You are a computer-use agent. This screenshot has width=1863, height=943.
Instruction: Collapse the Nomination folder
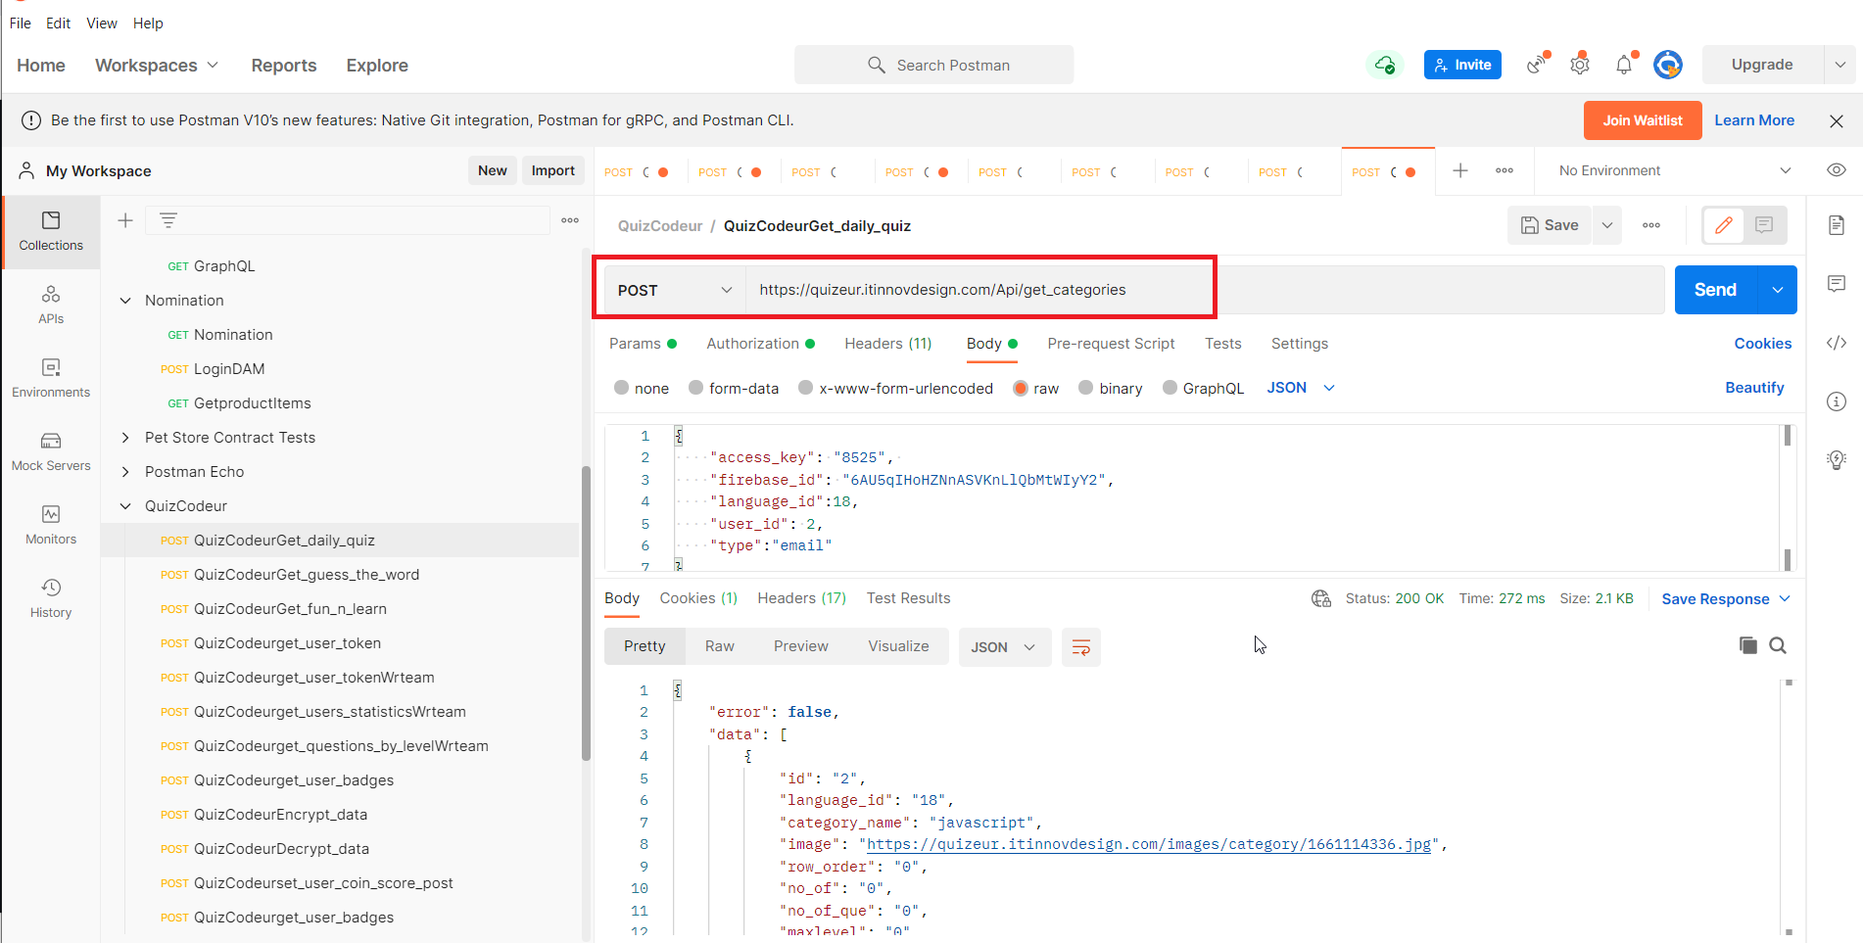pyautogui.click(x=125, y=301)
